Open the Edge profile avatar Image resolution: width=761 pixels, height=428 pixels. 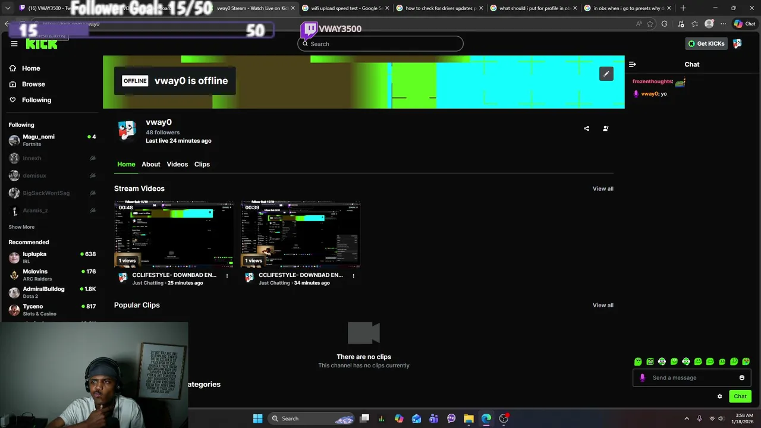[x=709, y=24]
